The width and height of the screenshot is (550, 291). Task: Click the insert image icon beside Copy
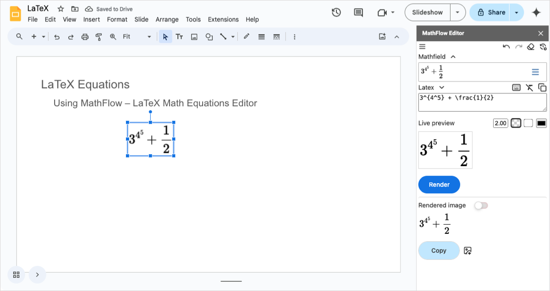(467, 251)
